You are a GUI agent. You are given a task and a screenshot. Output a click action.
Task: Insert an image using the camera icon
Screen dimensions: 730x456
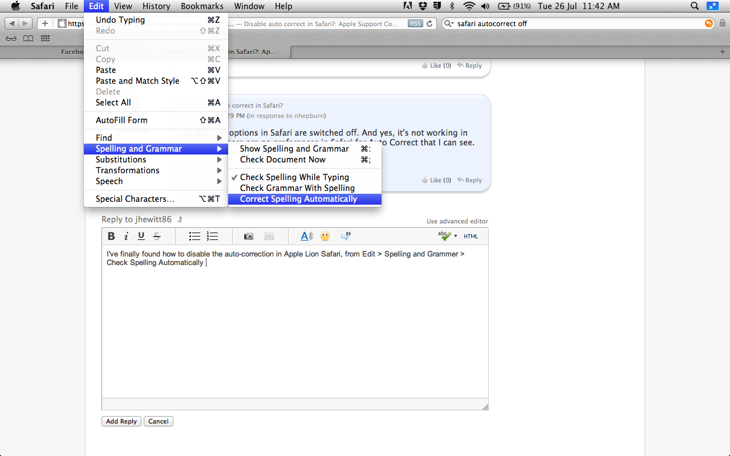tap(250, 236)
